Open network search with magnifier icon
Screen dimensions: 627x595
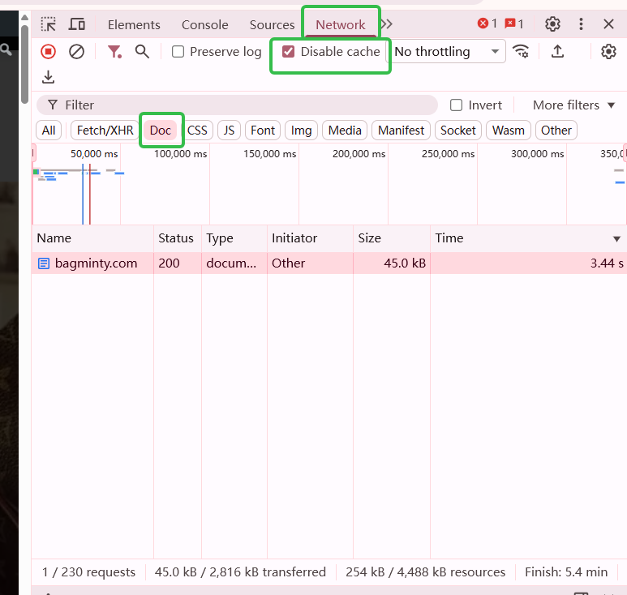tap(142, 52)
